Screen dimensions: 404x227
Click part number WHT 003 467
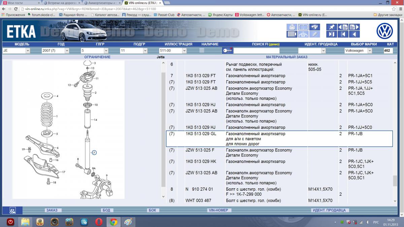[x=199, y=201]
